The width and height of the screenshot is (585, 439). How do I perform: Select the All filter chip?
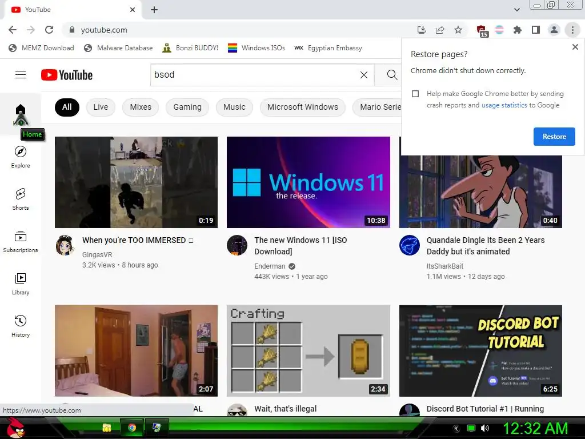coord(67,107)
